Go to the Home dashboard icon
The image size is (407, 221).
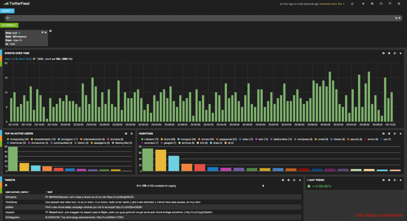[363, 4]
